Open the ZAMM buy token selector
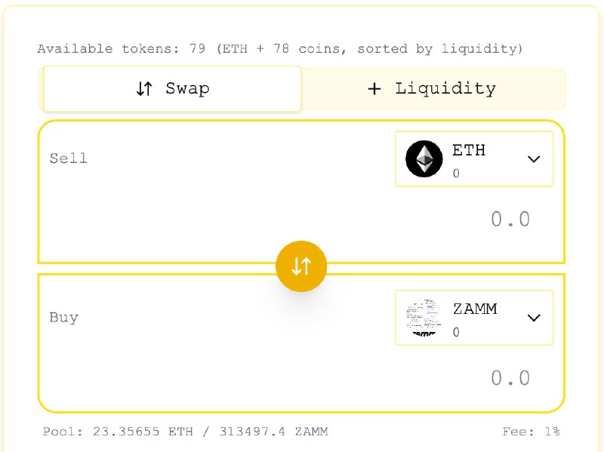This screenshot has width=604, height=452. [474, 318]
